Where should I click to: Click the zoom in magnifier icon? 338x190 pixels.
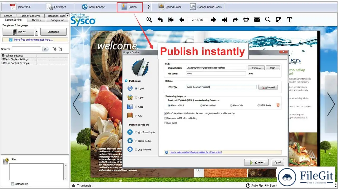(149, 20)
